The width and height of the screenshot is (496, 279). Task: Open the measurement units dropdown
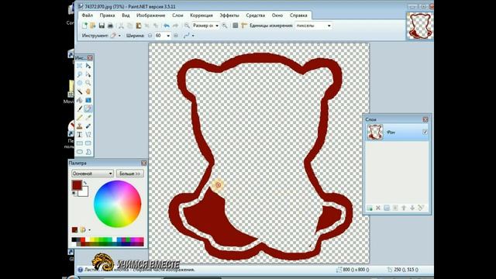329,26
